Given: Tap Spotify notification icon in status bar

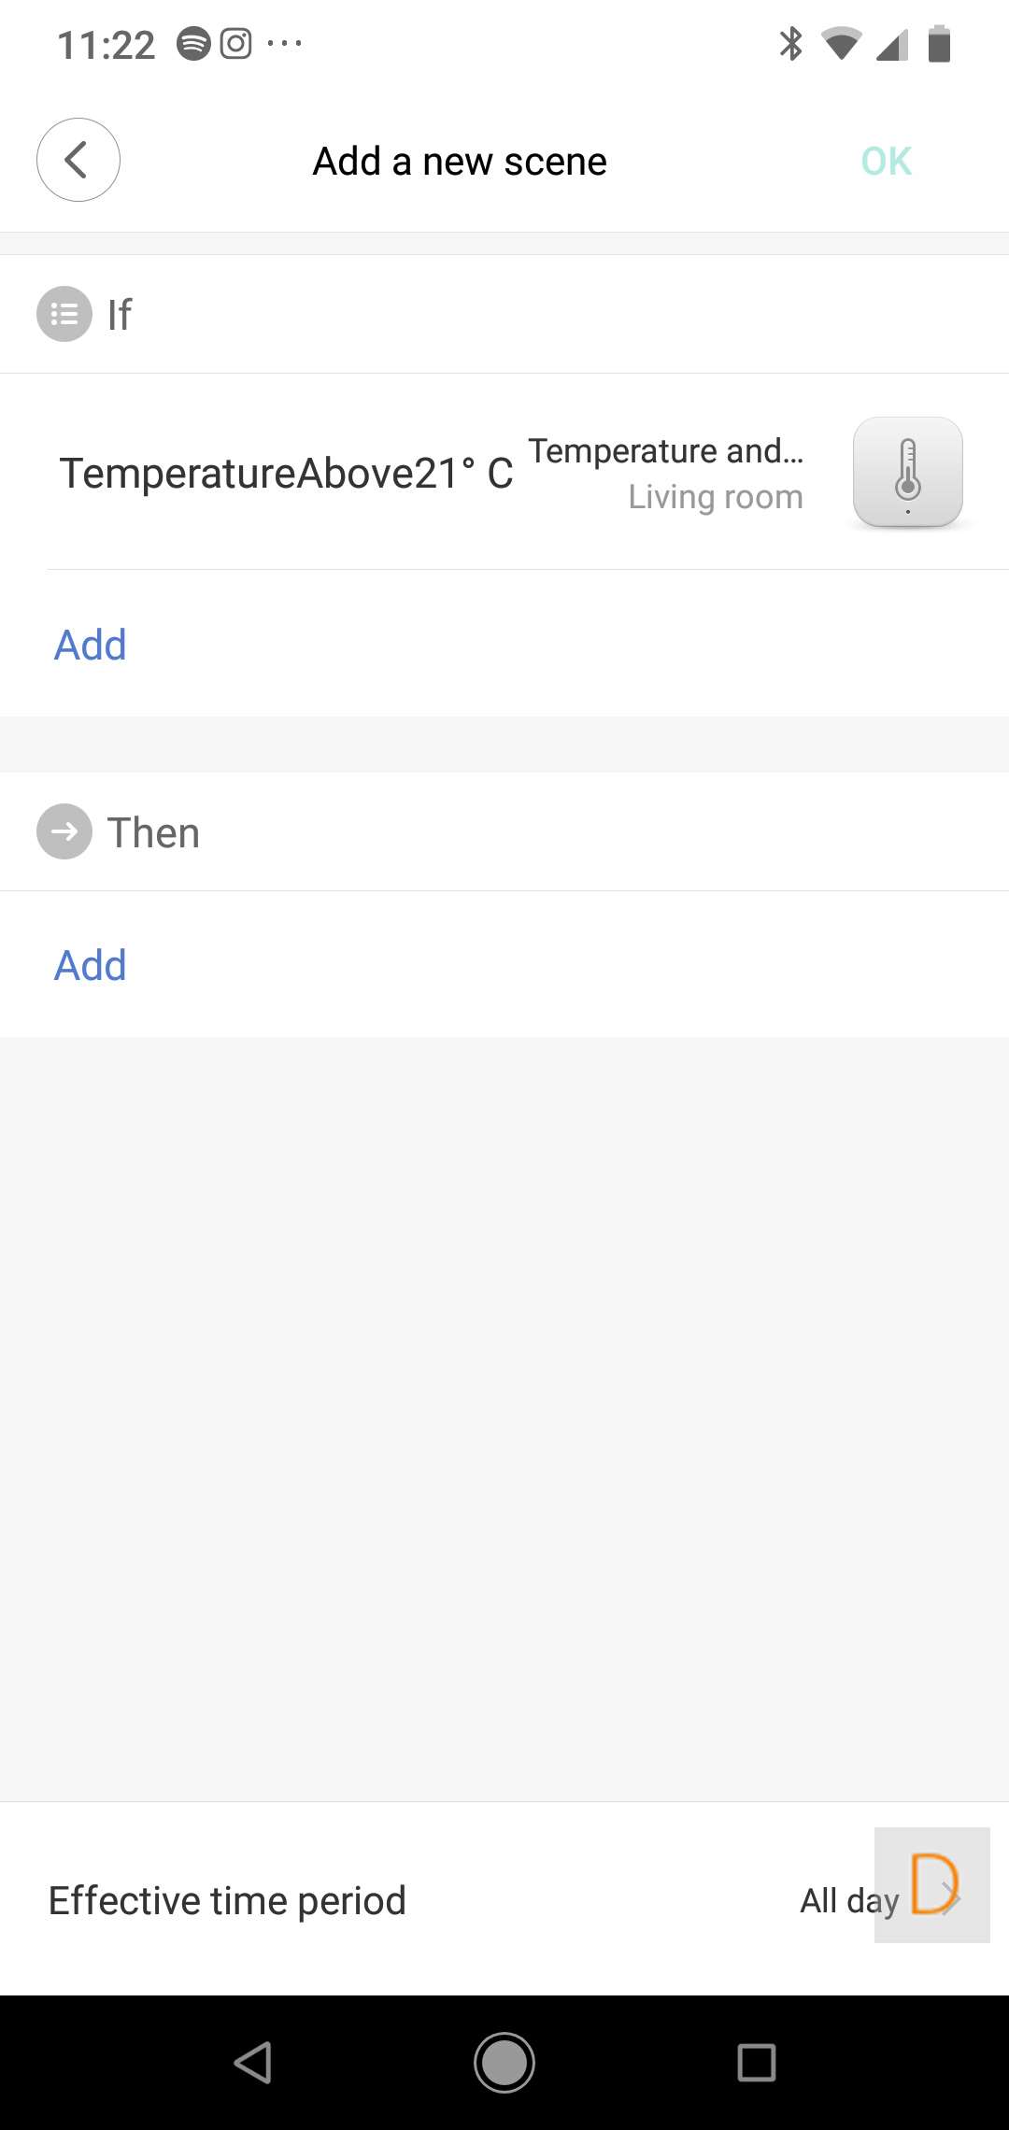Looking at the screenshot, I should pyautogui.click(x=193, y=44).
